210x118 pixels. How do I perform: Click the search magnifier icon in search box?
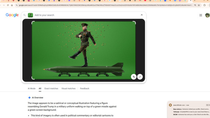[24, 15]
